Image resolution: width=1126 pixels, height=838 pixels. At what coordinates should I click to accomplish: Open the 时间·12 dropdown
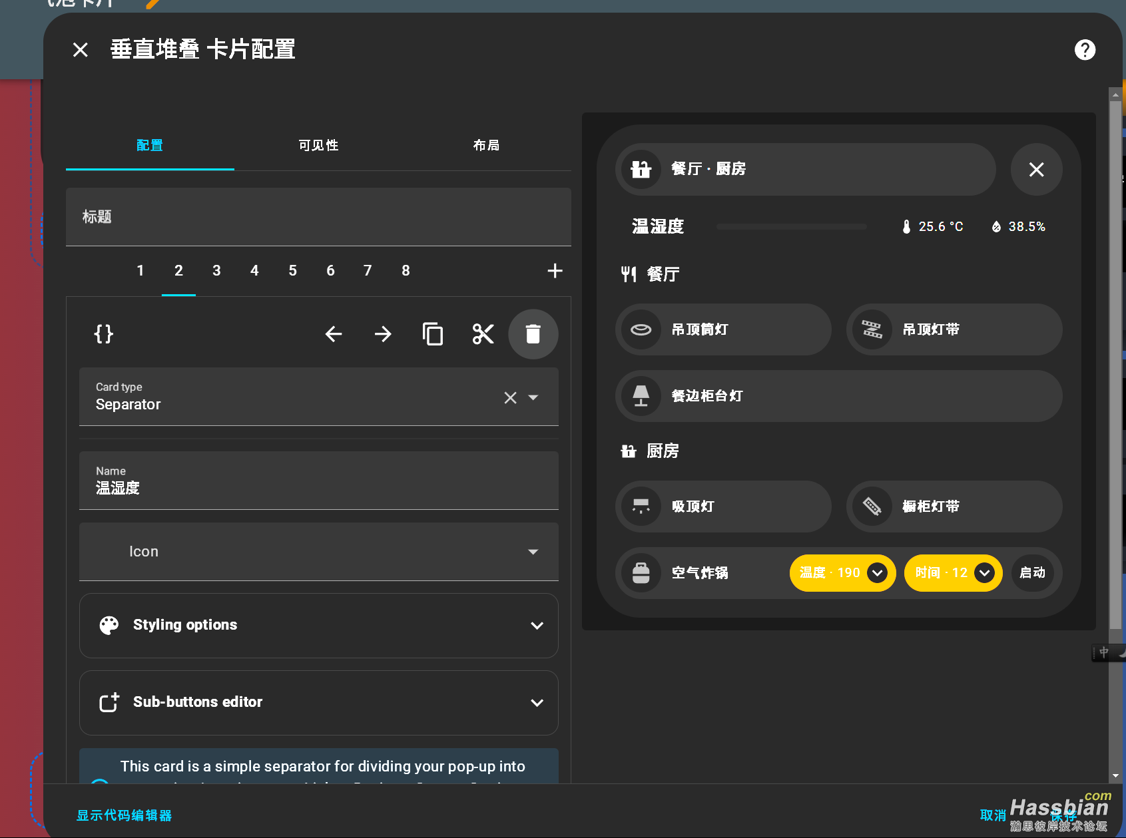tap(954, 573)
